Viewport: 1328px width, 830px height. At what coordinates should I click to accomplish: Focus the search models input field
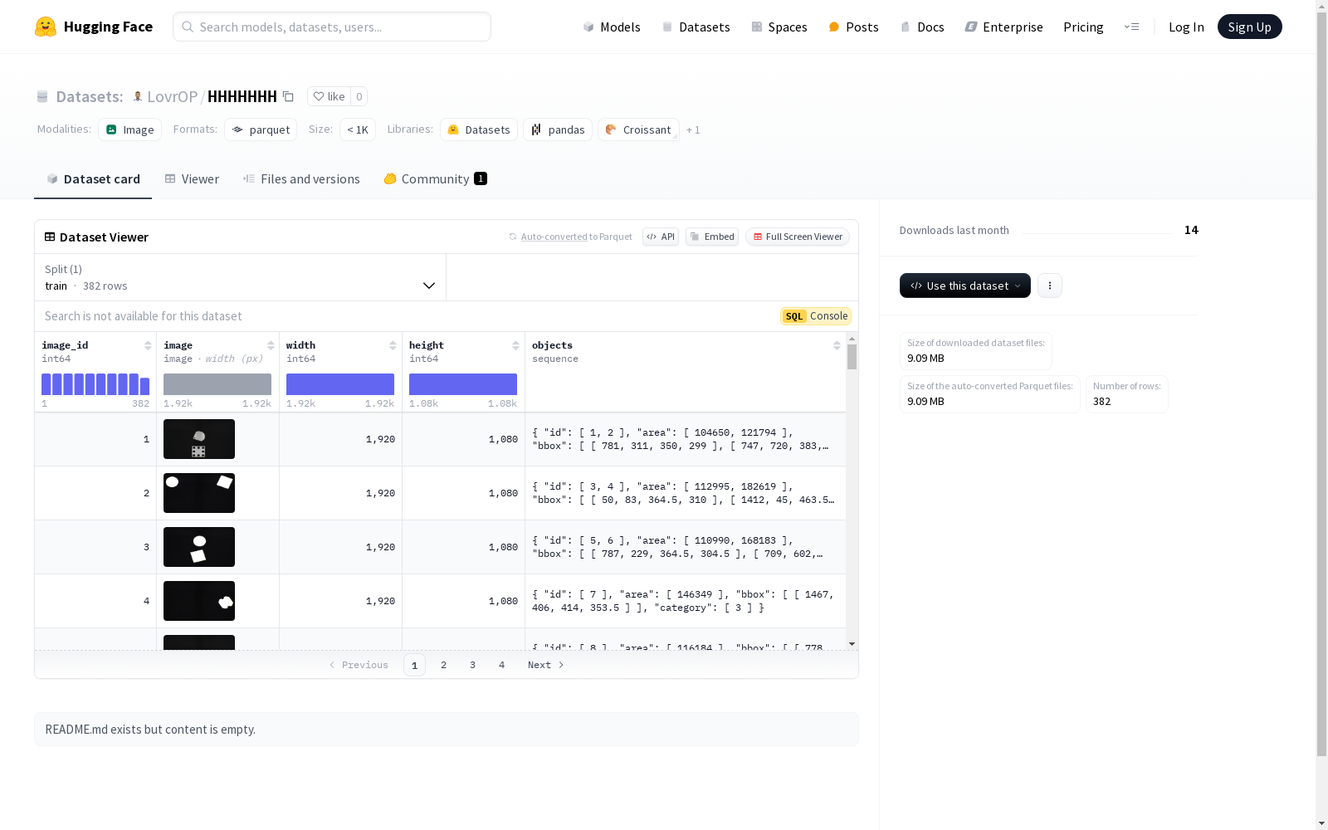(332, 27)
